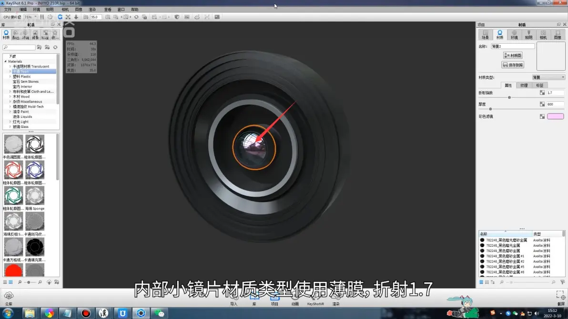Select the solid red material thumbnail
Screen dimensions: 568x319
13,270
